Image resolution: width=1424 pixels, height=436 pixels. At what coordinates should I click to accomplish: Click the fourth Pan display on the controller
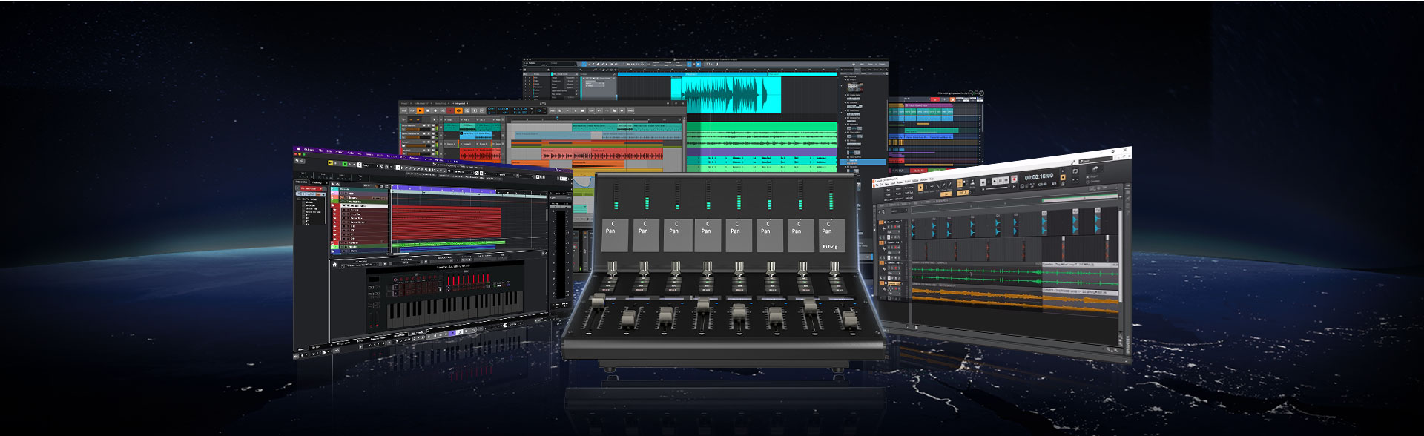pyautogui.click(x=706, y=228)
